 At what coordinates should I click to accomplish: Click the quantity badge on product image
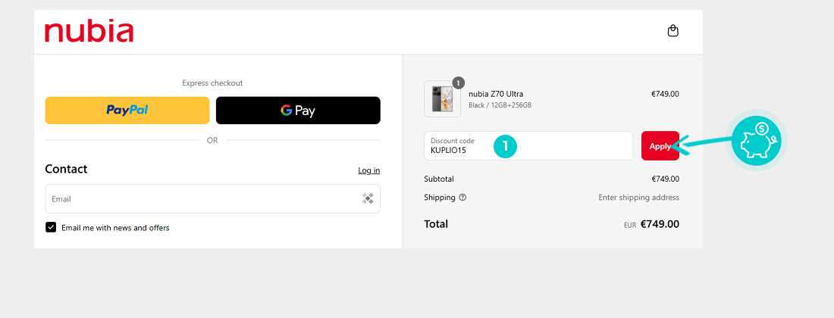(x=458, y=83)
